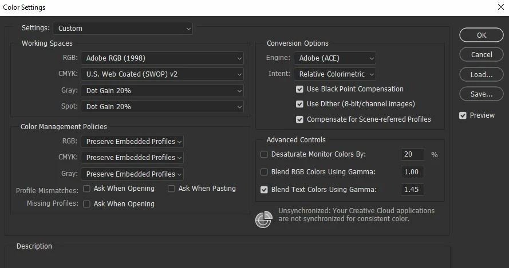Change the conversion Engine dropdown
This screenshot has height=268, width=509.
pos(335,58)
